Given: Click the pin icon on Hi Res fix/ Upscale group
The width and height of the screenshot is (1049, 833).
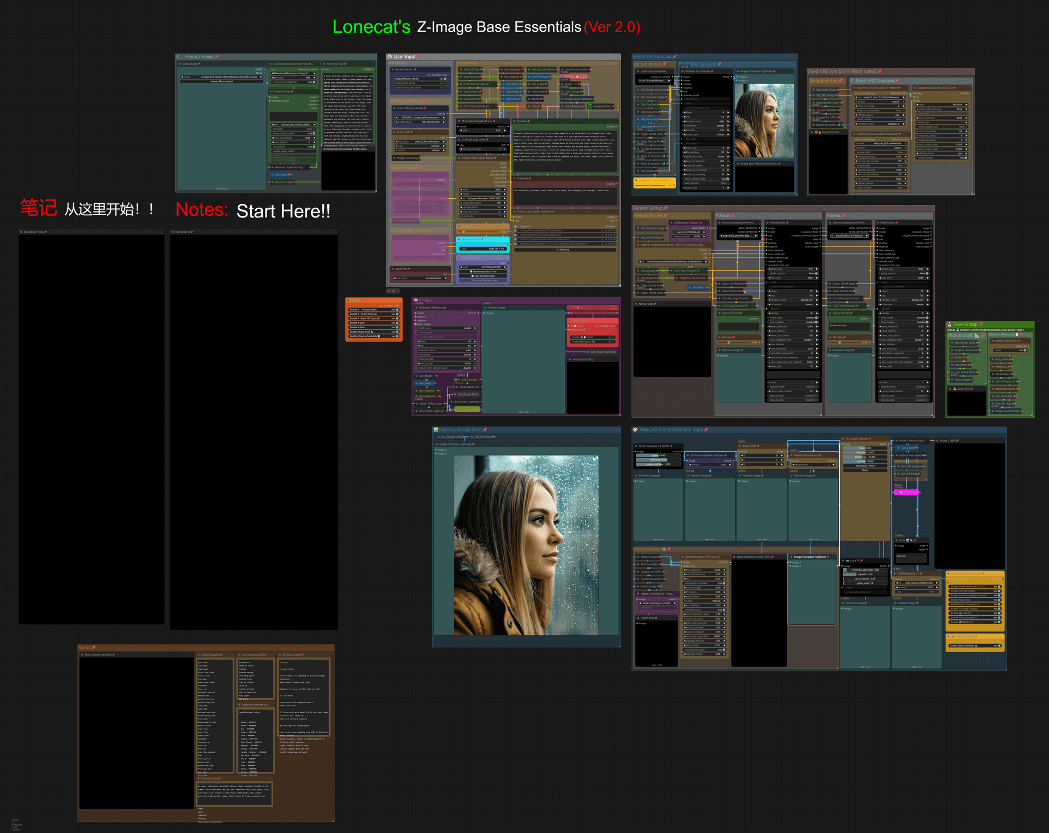Looking at the screenshot, I should [x=674, y=56].
